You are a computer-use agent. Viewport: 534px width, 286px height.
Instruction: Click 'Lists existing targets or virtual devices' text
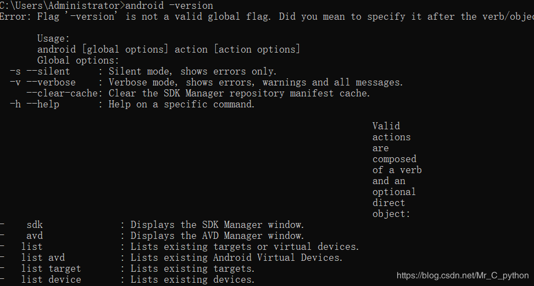point(244,247)
